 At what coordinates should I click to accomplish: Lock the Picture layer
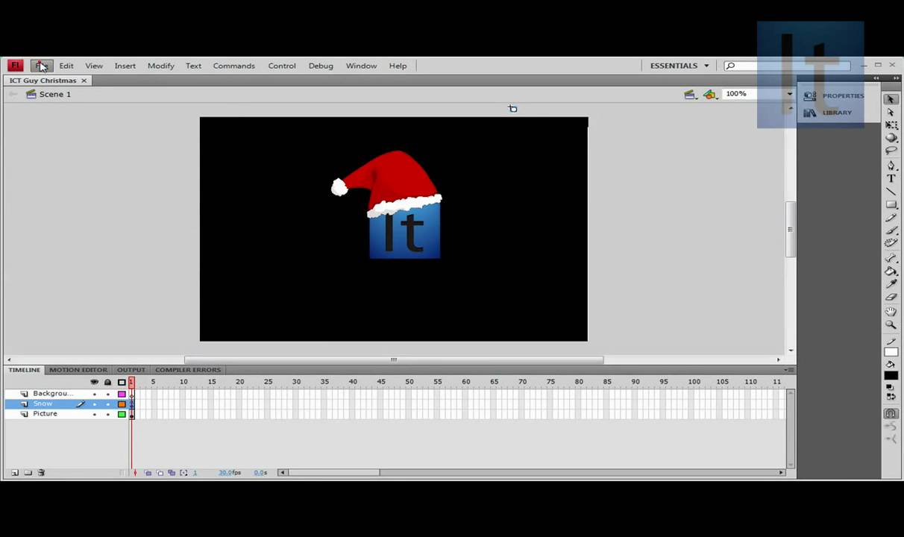pyautogui.click(x=107, y=414)
